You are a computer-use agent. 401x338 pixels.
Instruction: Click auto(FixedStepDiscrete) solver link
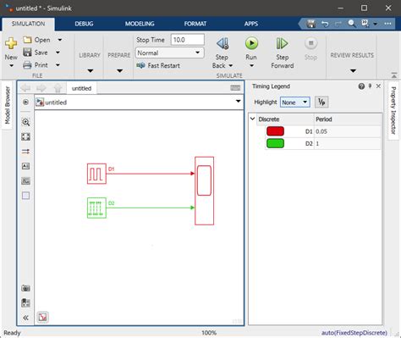(354, 333)
